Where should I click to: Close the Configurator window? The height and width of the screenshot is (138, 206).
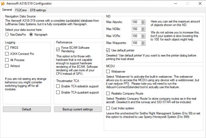coord(200,4)
